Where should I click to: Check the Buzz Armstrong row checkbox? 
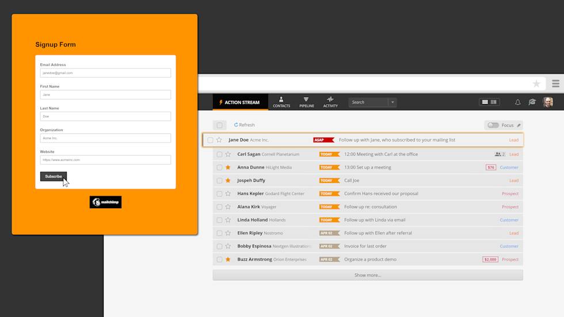pyautogui.click(x=219, y=259)
